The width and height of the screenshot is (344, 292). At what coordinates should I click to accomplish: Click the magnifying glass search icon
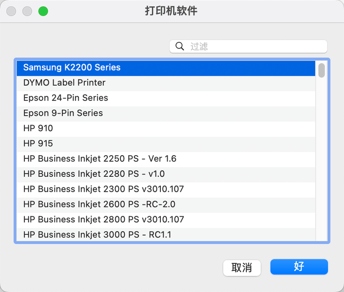(180, 46)
